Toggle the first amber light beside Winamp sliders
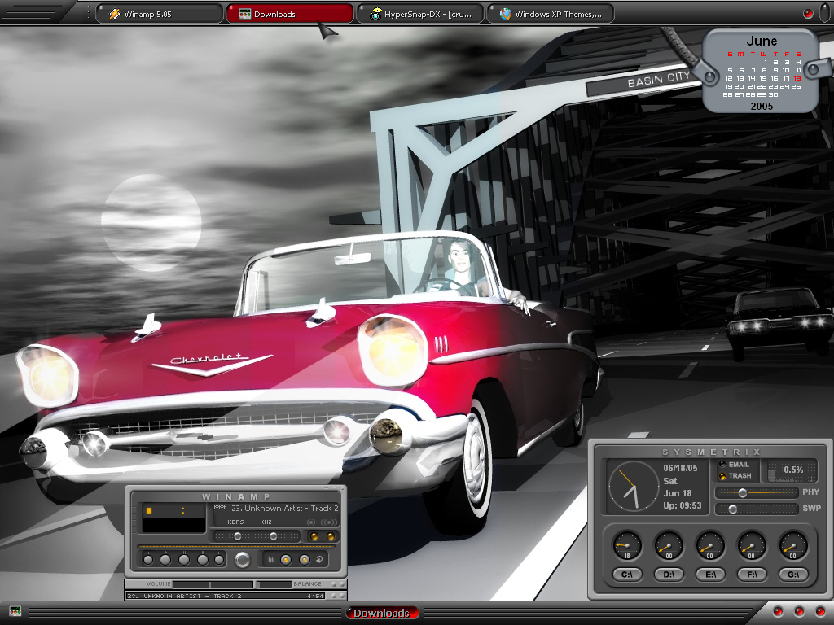Viewport: 834px width, 625px height. (314, 536)
